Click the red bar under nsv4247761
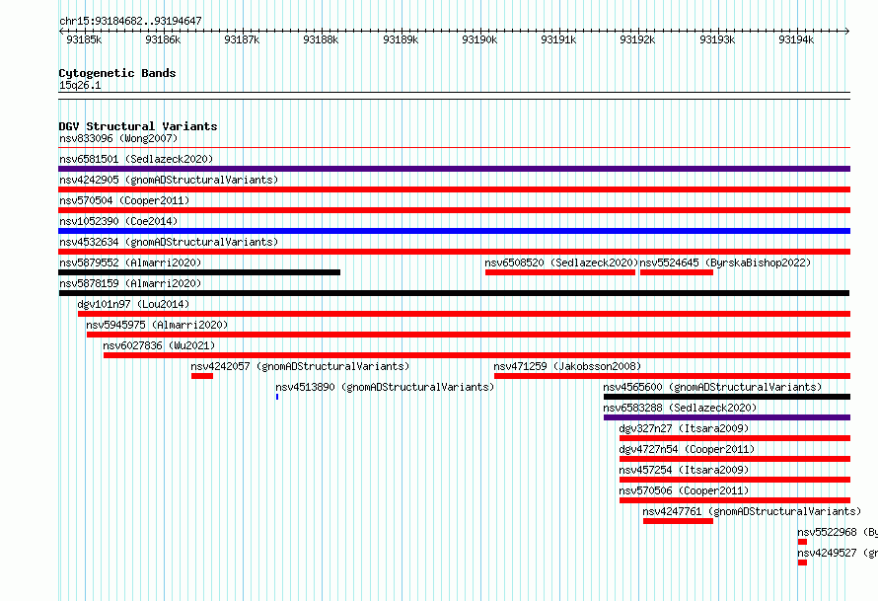The height and width of the screenshot is (601, 878). pos(678,521)
